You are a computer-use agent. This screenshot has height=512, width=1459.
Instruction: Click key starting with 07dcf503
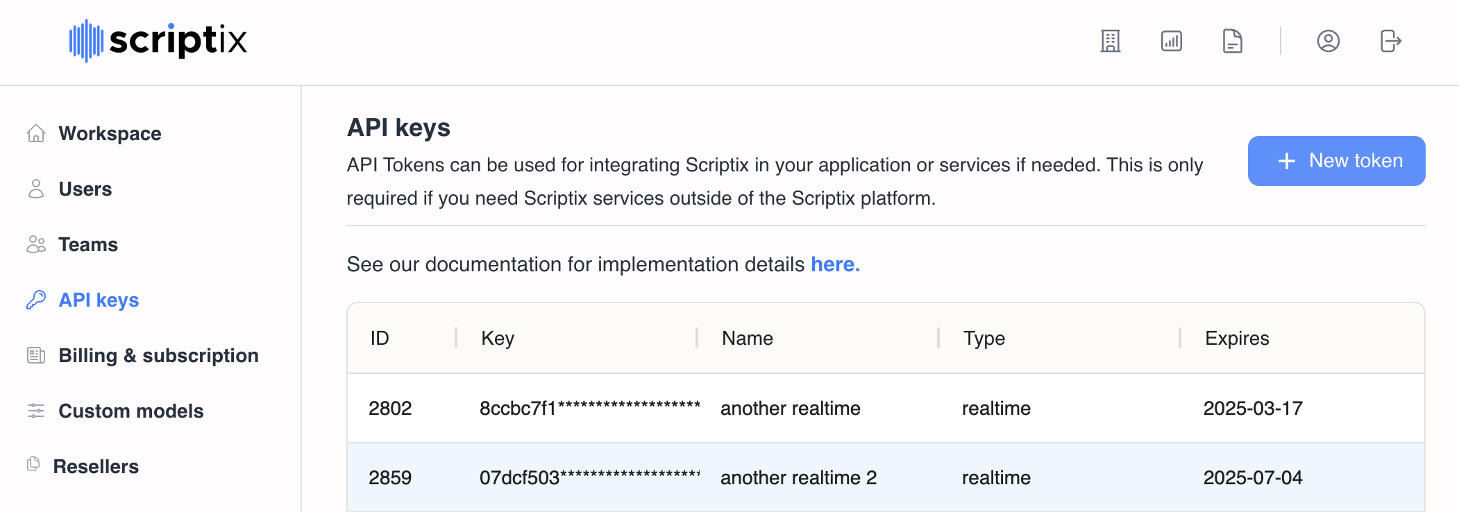point(590,477)
